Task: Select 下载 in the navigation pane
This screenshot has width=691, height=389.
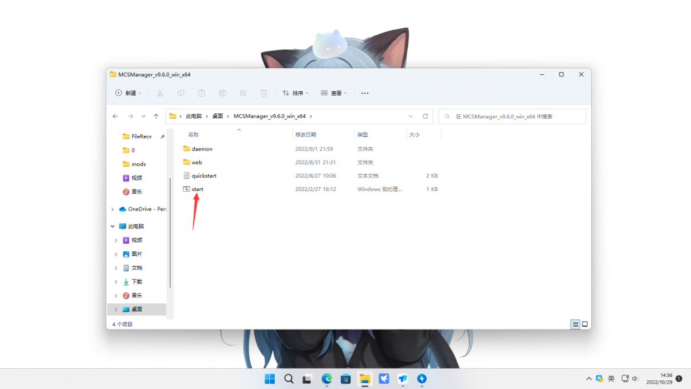Action: coord(133,282)
